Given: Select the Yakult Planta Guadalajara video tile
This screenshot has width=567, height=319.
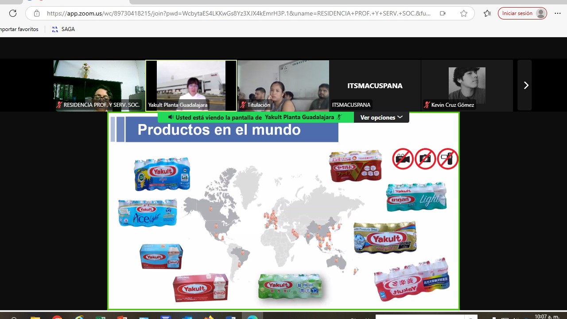Looking at the screenshot, I should [x=191, y=86].
